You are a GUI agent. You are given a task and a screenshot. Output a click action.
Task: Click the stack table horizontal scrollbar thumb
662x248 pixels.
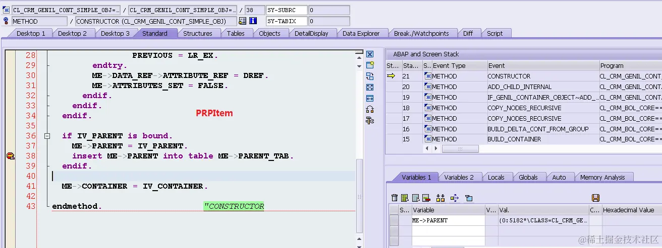pyautogui.click(x=460, y=149)
